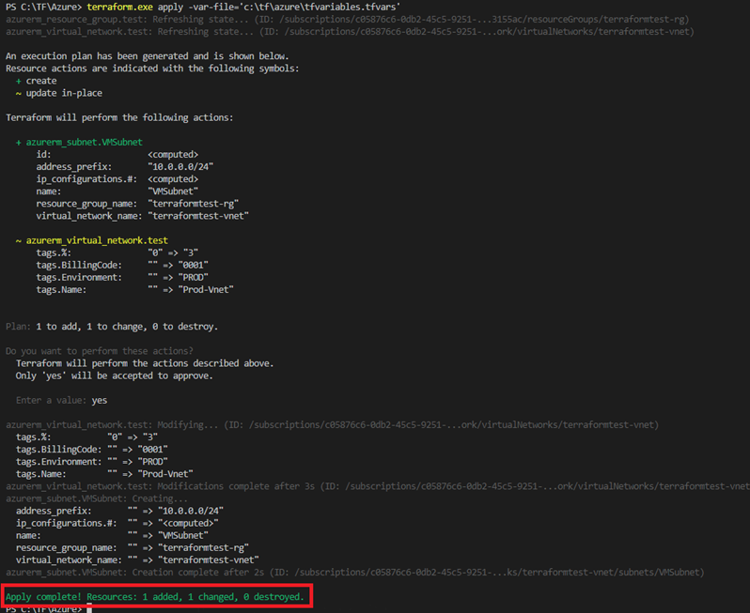Click the azurerm_resource_group.test Refreshing state line
The image size is (750, 613).
[x=347, y=20]
